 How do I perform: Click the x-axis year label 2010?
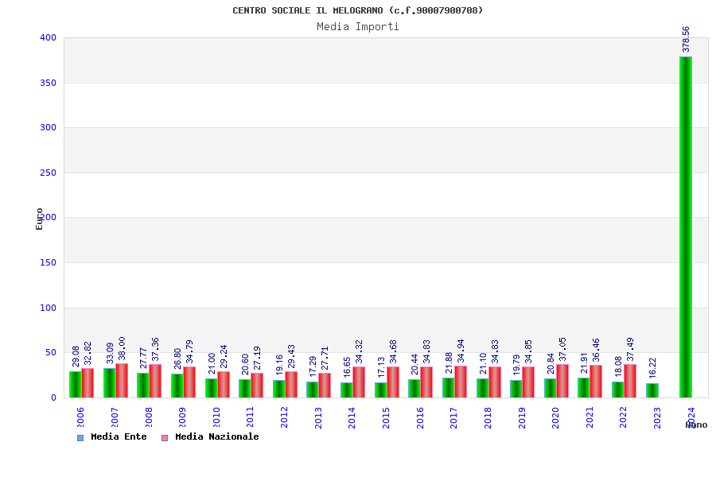(x=216, y=417)
